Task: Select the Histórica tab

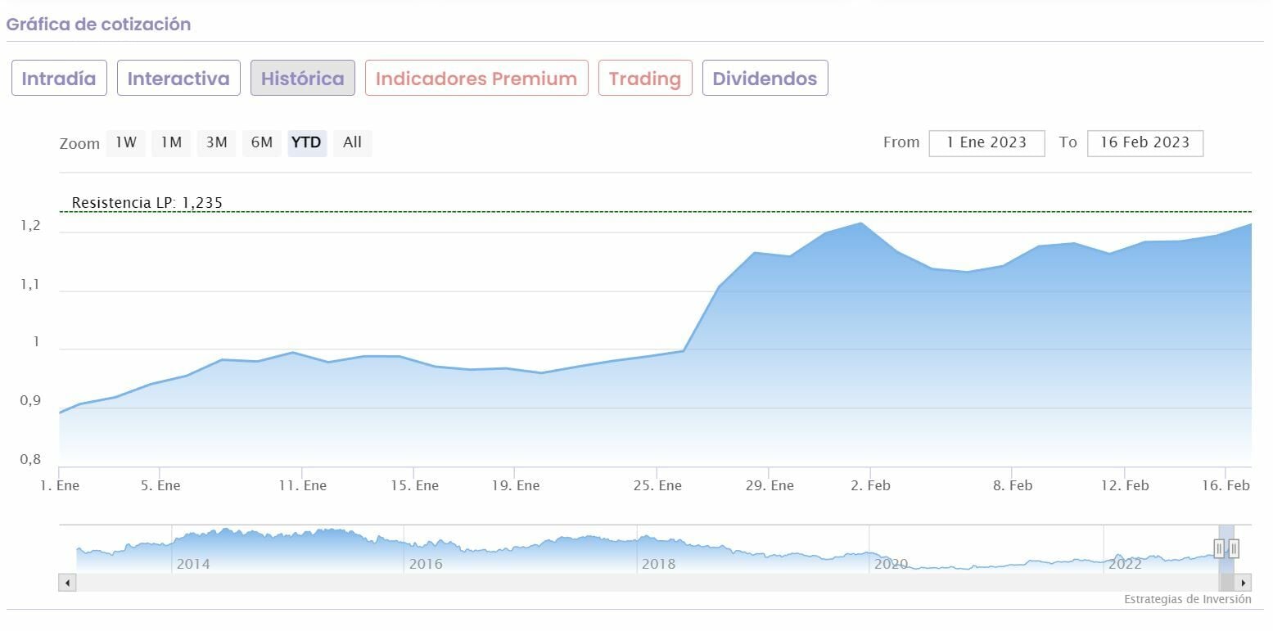Action: [302, 79]
